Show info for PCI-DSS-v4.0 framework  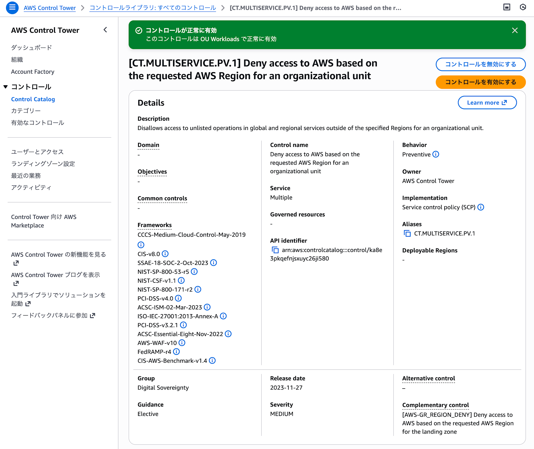(x=178, y=298)
